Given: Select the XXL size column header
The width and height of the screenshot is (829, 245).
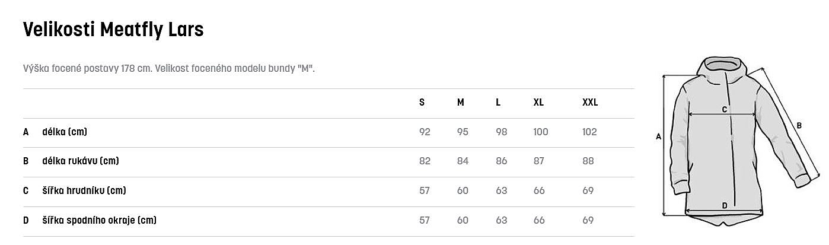Looking at the screenshot, I should point(590,102).
